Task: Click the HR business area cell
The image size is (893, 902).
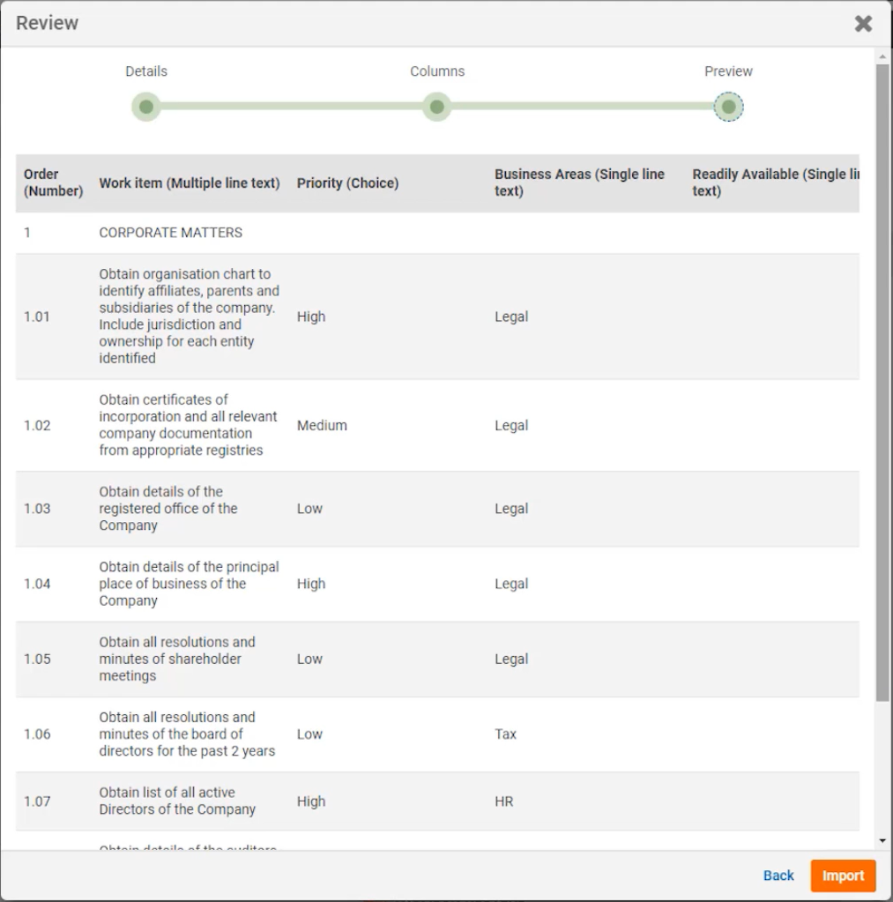Action: (x=503, y=801)
